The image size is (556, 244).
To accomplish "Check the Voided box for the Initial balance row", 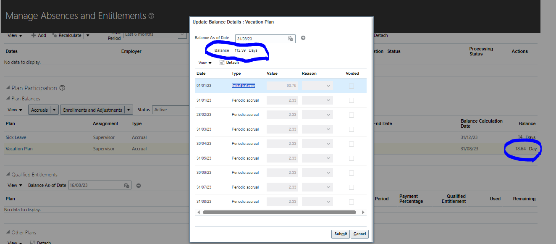I will pyautogui.click(x=351, y=86).
